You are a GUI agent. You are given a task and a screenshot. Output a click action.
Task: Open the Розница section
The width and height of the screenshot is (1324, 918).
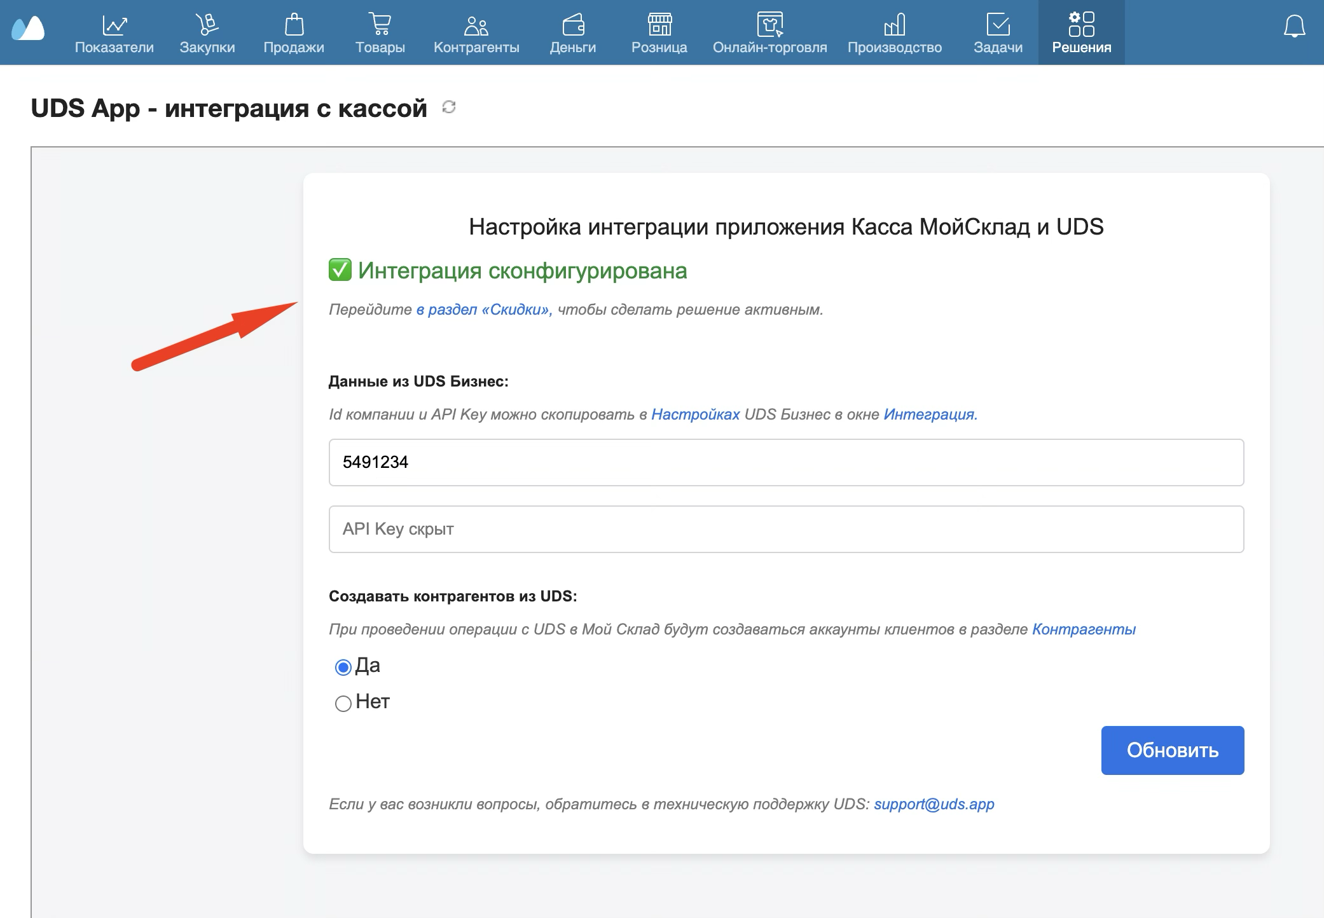659,33
